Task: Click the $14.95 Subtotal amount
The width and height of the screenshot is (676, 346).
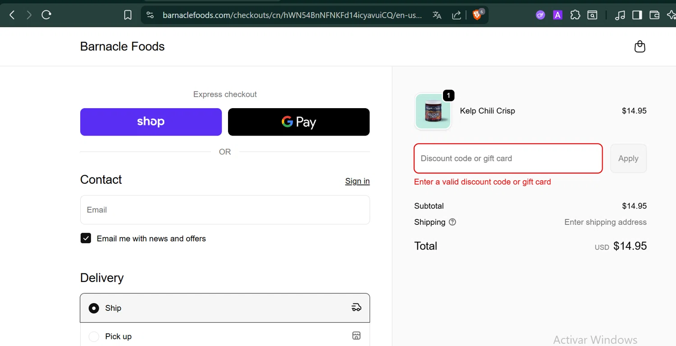Action: [x=634, y=206]
